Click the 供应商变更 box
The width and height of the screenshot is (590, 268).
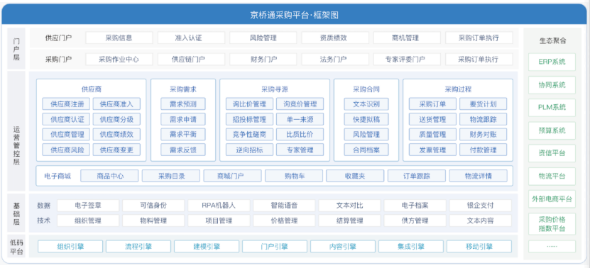[116, 150]
